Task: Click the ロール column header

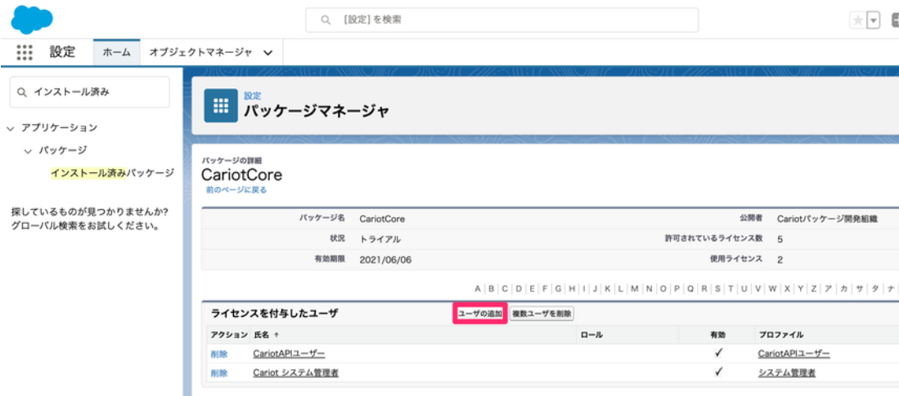Action: [x=591, y=335]
